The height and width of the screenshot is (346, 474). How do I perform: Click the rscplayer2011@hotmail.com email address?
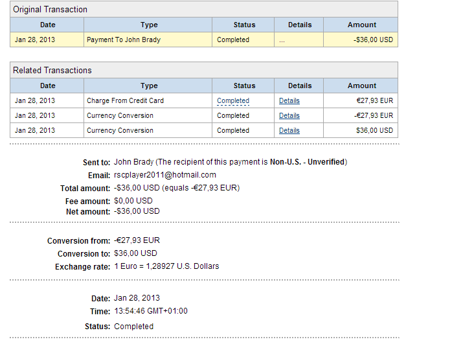[x=164, y=175]
